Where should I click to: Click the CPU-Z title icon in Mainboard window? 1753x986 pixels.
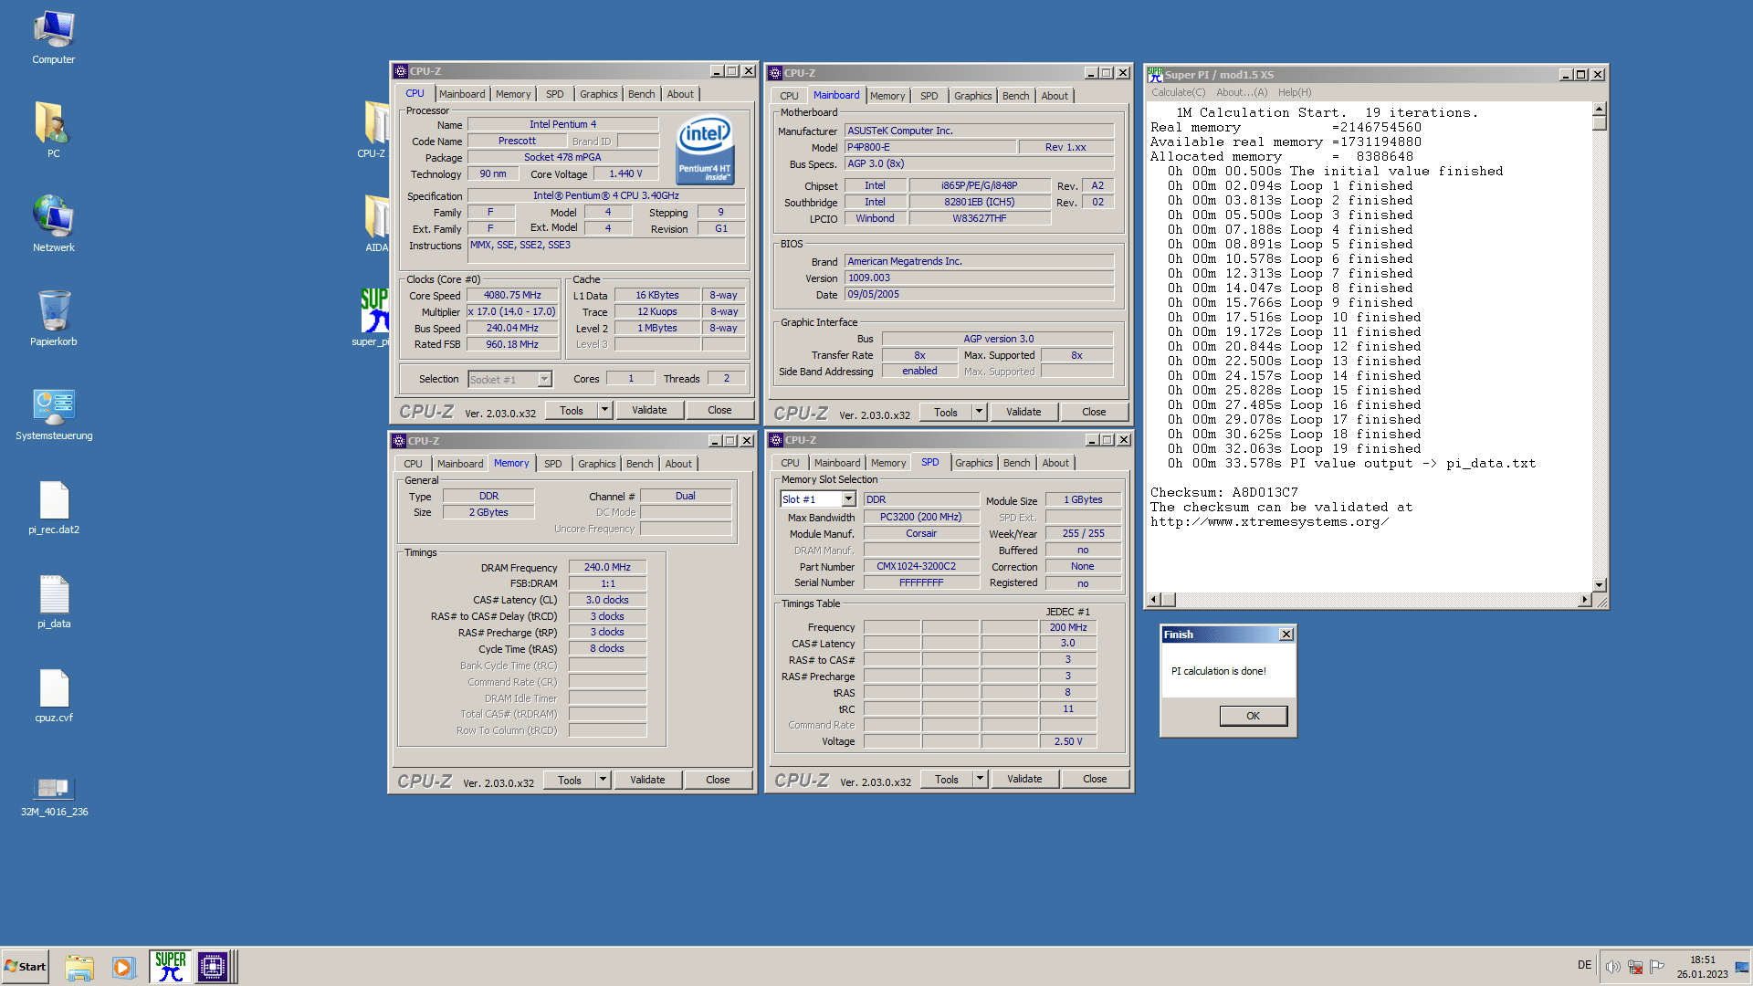775,73
